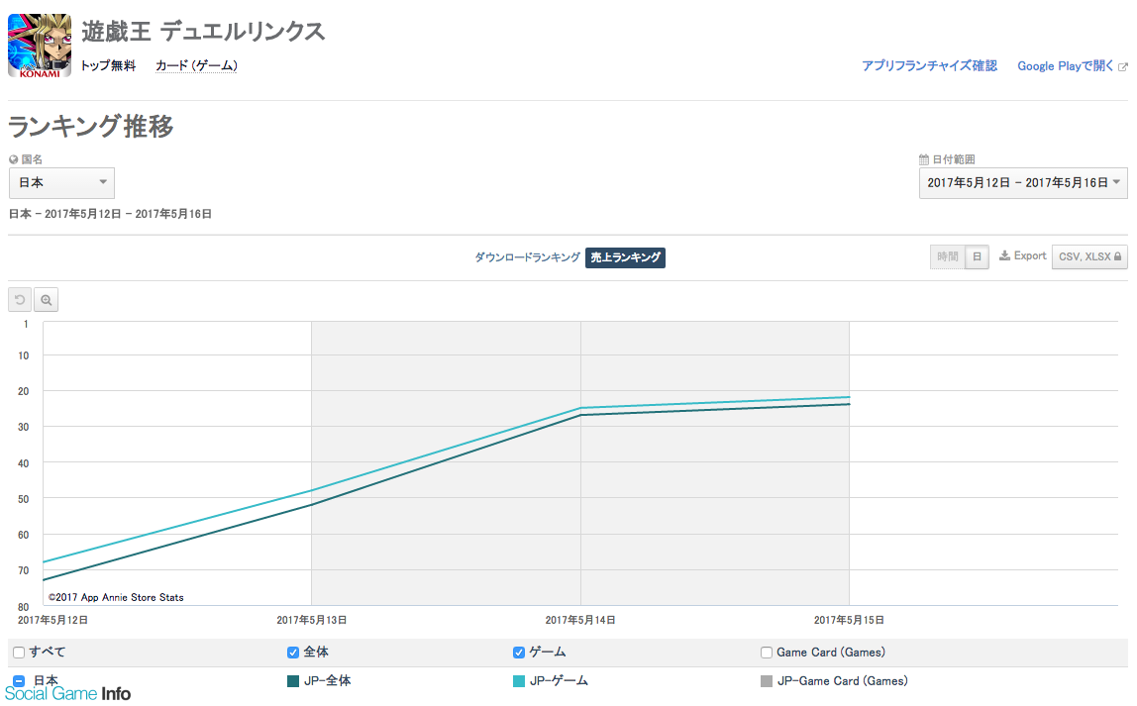Uncheck the 全体 checkbox
This screenshot has height=706, width=1137.
[x=293, y=653]
